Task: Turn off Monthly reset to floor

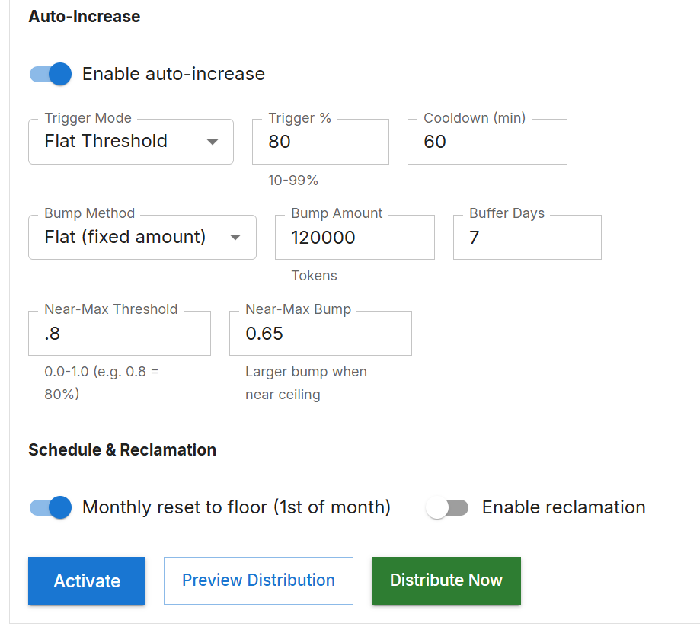Action: [50, 507]
